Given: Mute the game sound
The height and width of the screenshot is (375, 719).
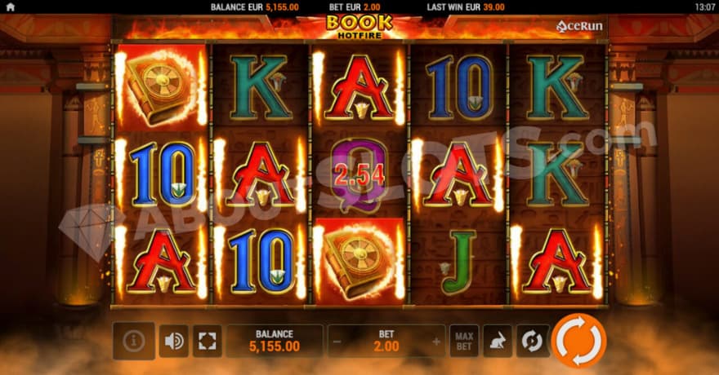Looking at the screenshot, I should pyautogui.click(x=174, y=341).
